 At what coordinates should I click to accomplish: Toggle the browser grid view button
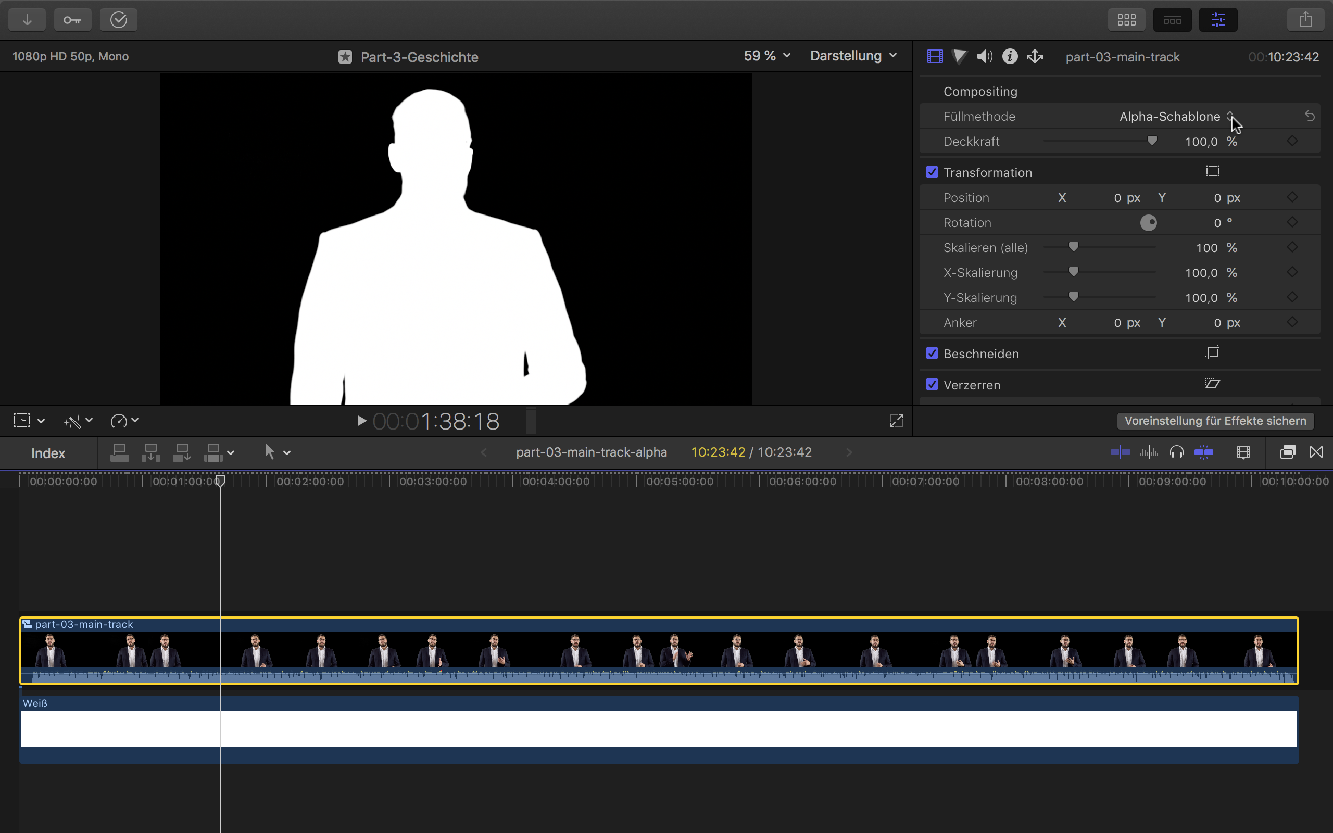click(1126, 20)
